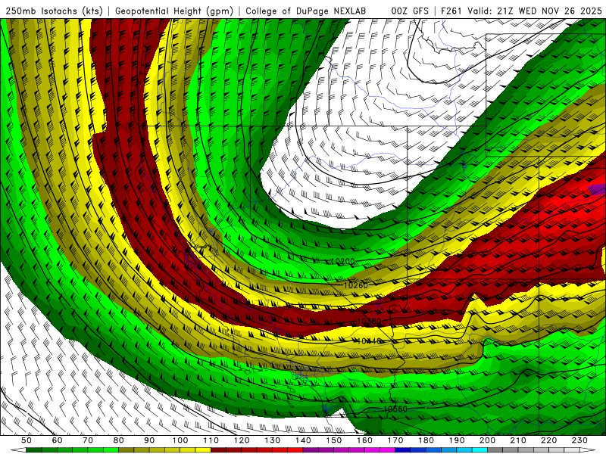The image size is (606, 454).
Task: Click the 'Geopotential Height (gpm)' header text
Action: click(x=174, y=11)
